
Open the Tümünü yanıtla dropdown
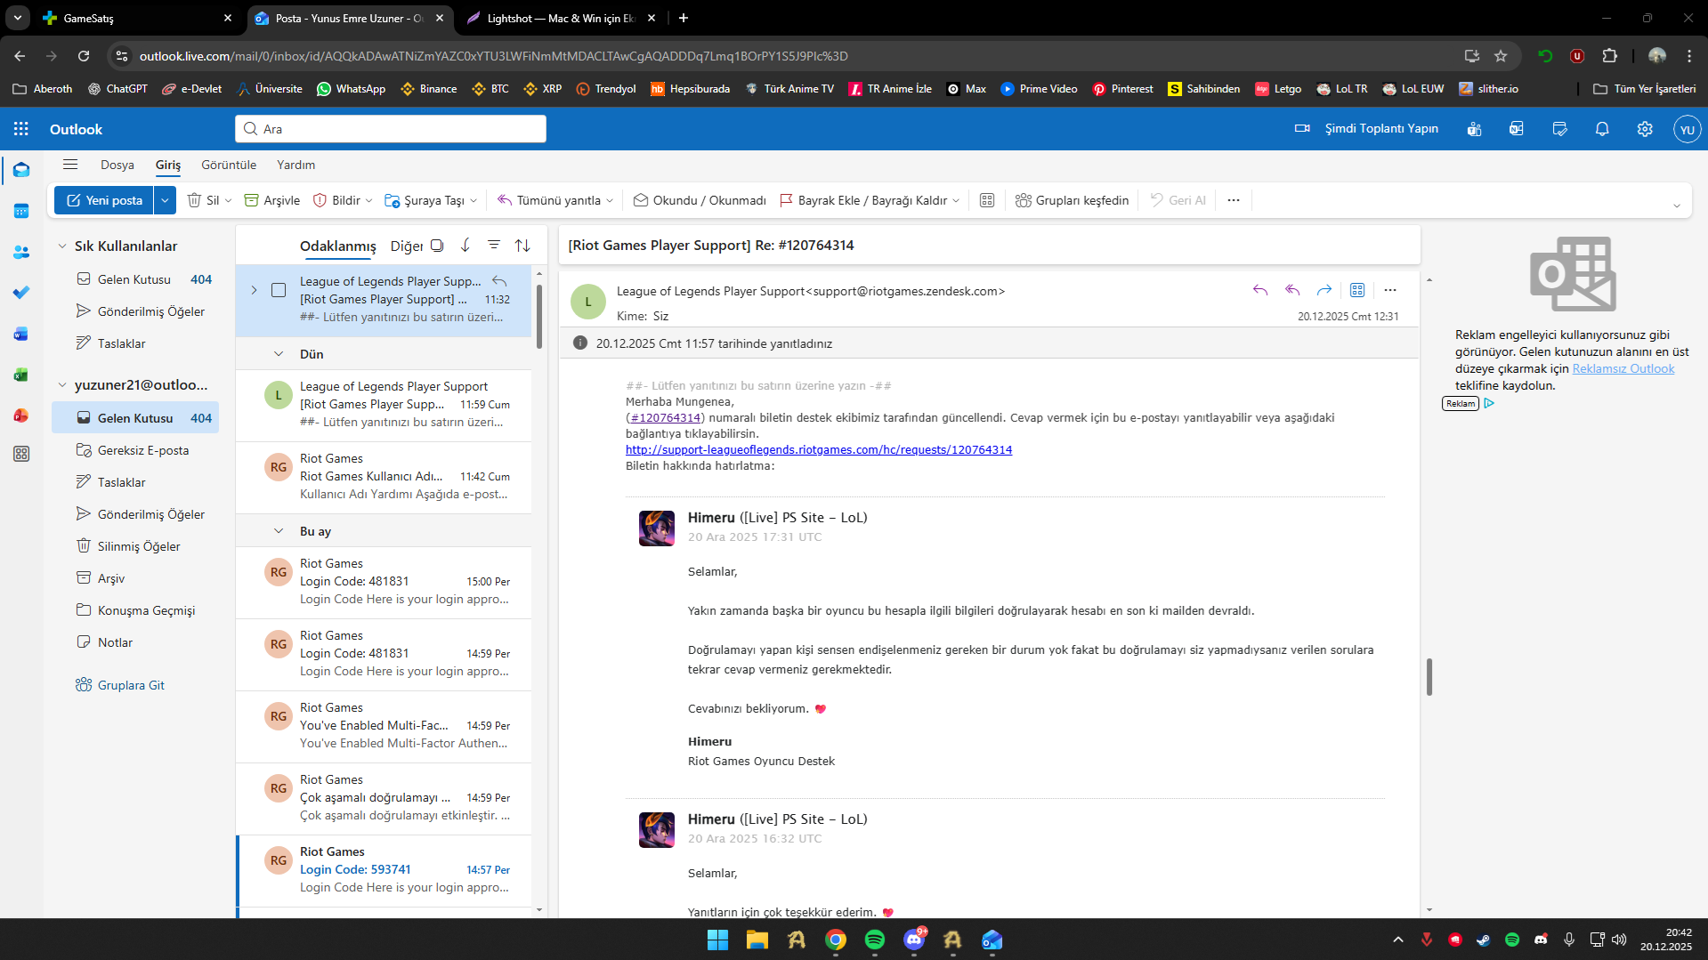click(x=610, y=200)
